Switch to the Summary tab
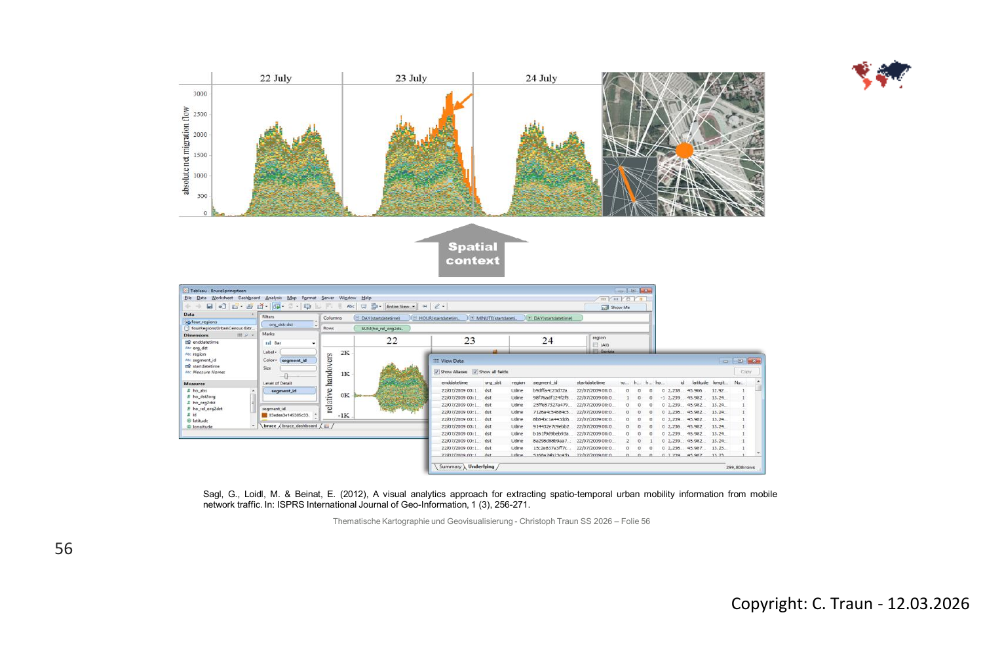 point(450,467)
